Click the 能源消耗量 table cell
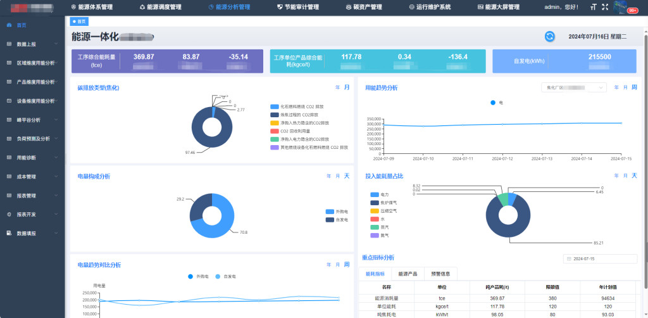The image size is (648, 318). [x=387, y=298]
